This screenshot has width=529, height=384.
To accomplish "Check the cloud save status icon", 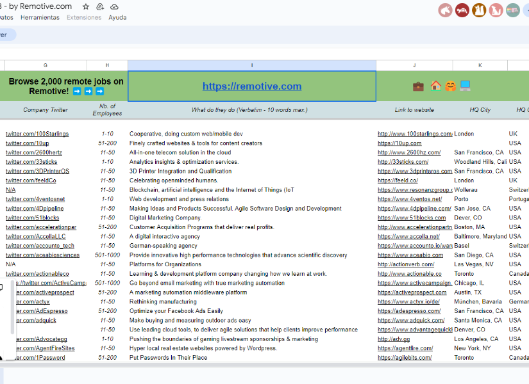I will (x=114, y=6).
